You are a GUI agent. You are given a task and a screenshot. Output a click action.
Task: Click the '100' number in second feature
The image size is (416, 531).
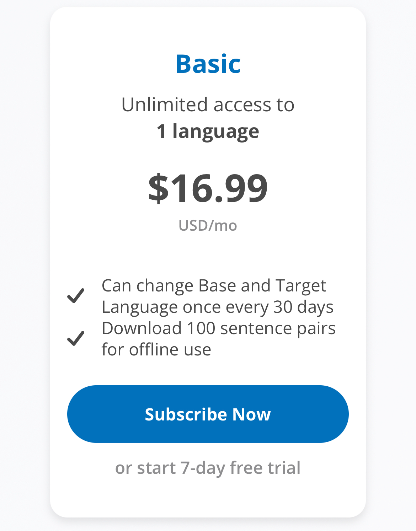click(201, 328)
